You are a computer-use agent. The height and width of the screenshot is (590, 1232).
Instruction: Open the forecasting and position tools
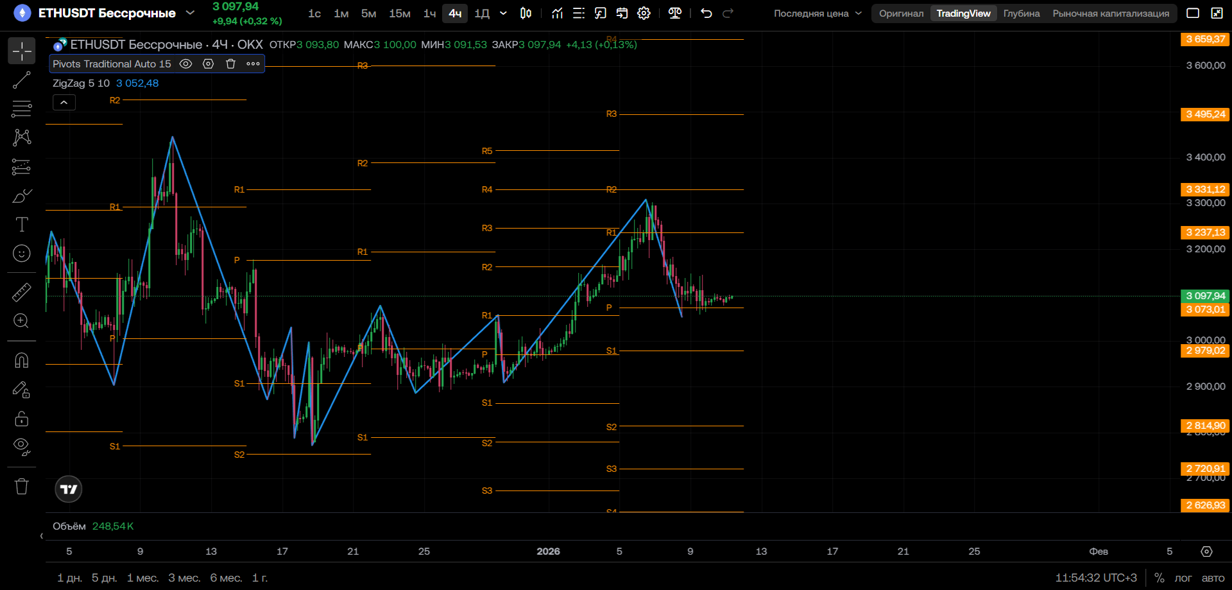pyautogui.click(x=22, y=167)
